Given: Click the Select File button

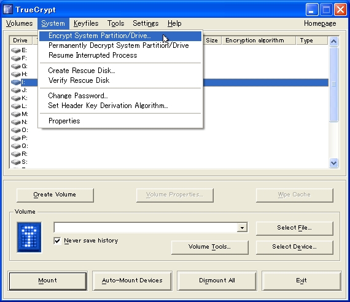Looking at the screenshot, I should (294, 228).
